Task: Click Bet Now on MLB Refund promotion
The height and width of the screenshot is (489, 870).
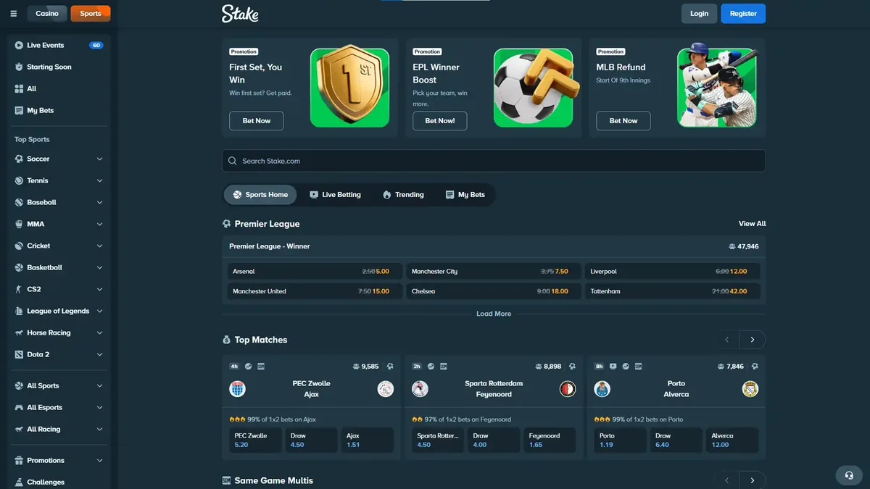Action: 623,121
